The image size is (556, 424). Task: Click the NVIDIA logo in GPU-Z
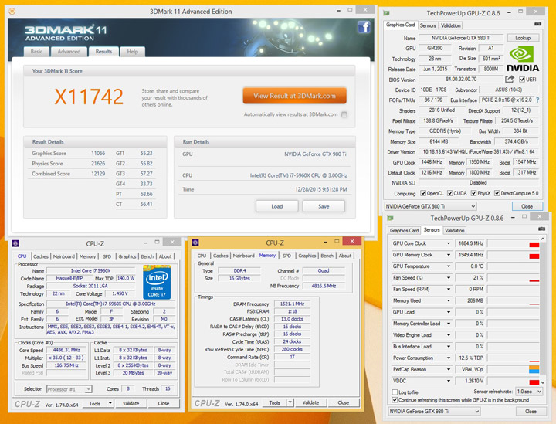point(523,59)
